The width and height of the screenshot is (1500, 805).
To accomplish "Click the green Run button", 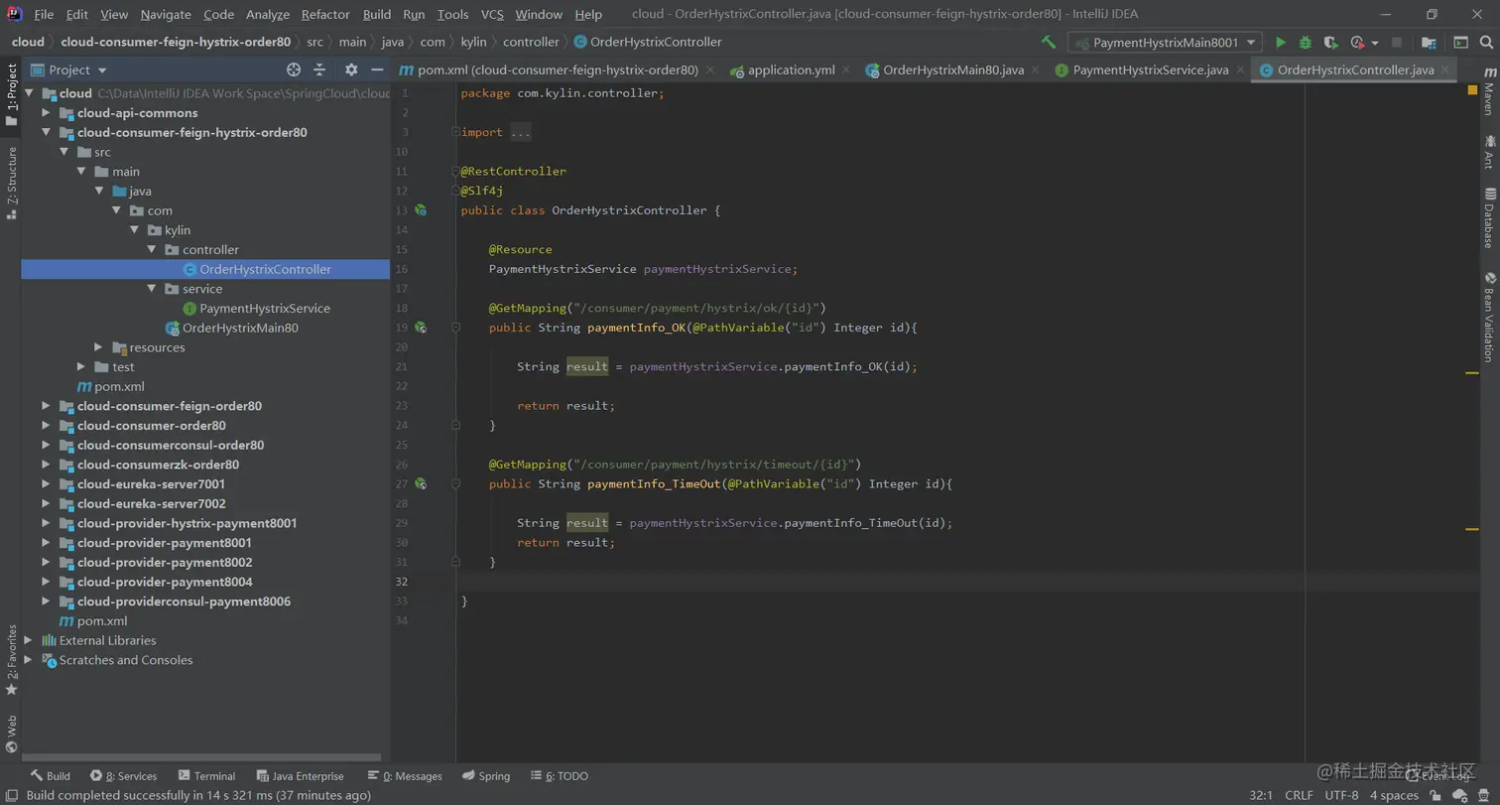I will click(1280, 43).
